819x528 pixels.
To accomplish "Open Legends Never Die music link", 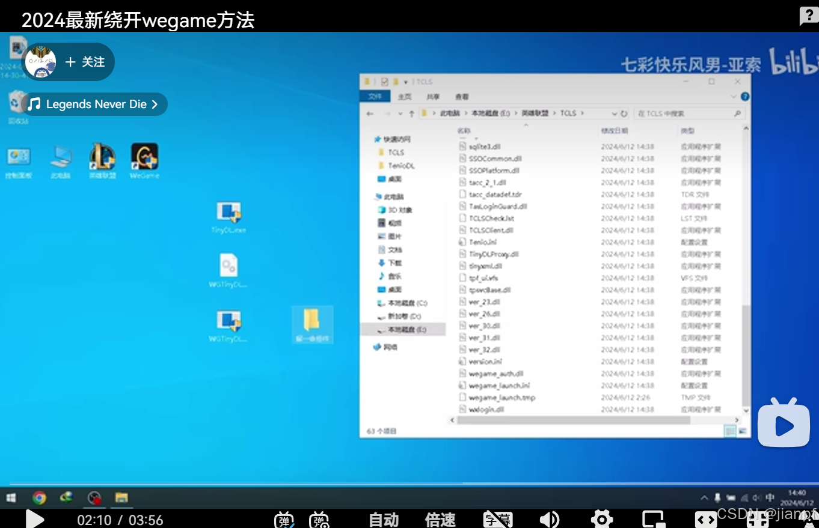I will tap(96, 104).
